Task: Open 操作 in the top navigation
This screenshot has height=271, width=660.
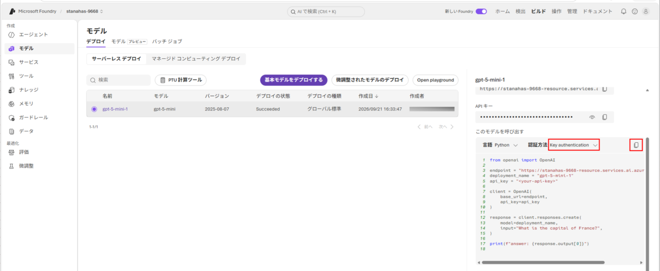Action: [556, 11]
